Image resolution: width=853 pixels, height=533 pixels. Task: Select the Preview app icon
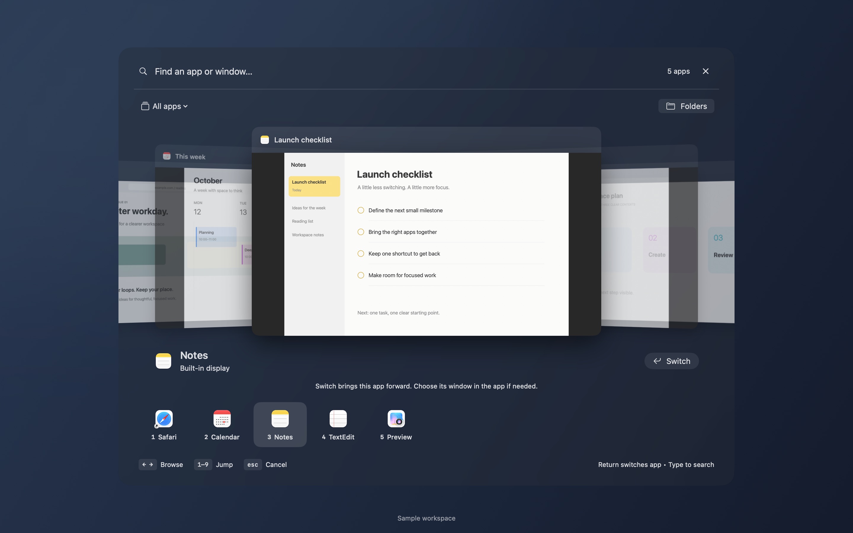[396, 419]
